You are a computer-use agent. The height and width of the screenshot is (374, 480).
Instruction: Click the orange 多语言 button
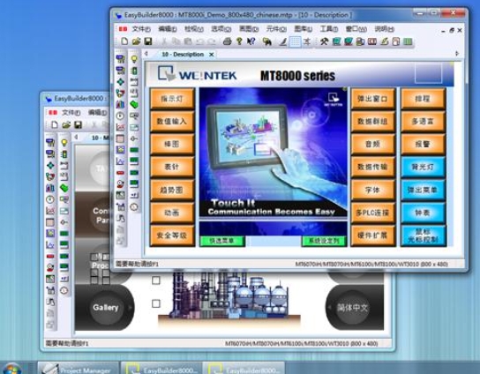pyautogui.click(x=423, y=122)
